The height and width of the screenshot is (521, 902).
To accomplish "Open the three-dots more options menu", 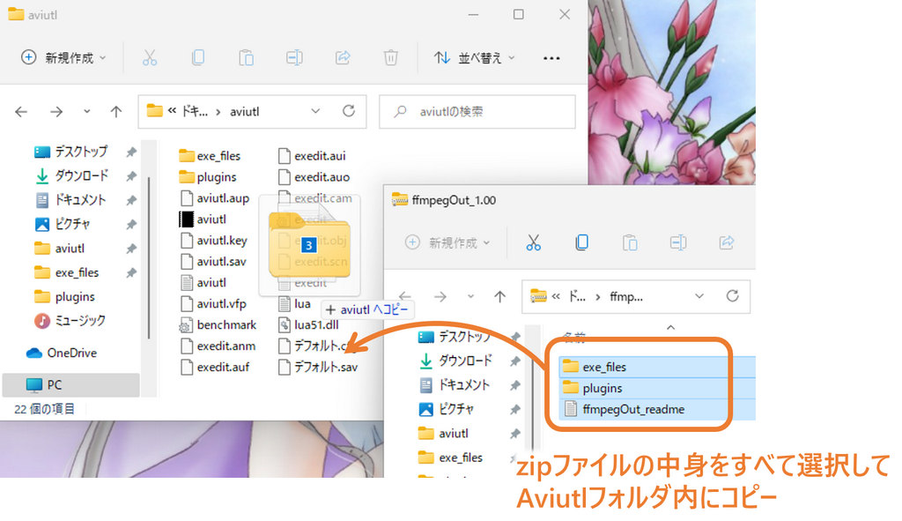I will point(551,57).
